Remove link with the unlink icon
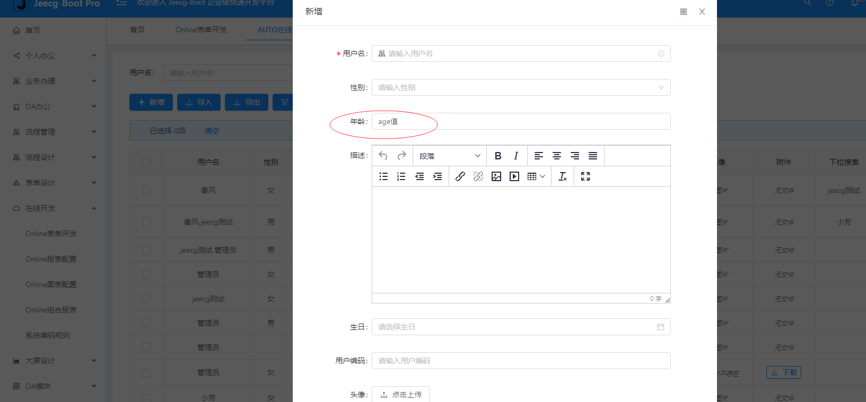The height and width of the screenshot is (402, 866). pyautogui.click(x=478, y=176)
